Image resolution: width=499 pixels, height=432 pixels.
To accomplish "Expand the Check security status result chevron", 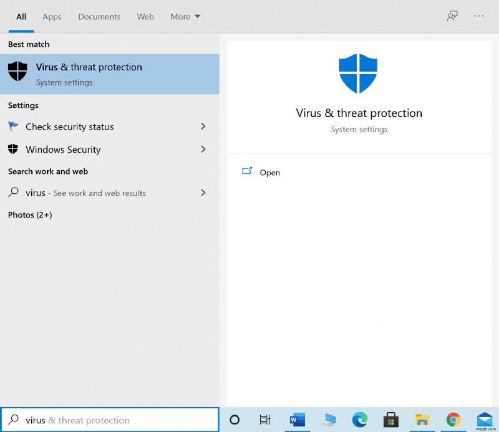I will click(203, 127).
